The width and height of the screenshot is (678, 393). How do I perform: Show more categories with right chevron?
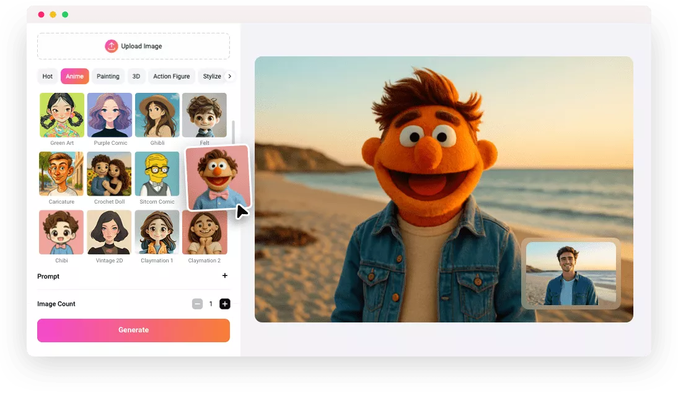[x=229, y=77]
